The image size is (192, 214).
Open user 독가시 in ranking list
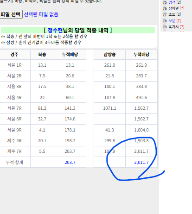pos(173,27)
